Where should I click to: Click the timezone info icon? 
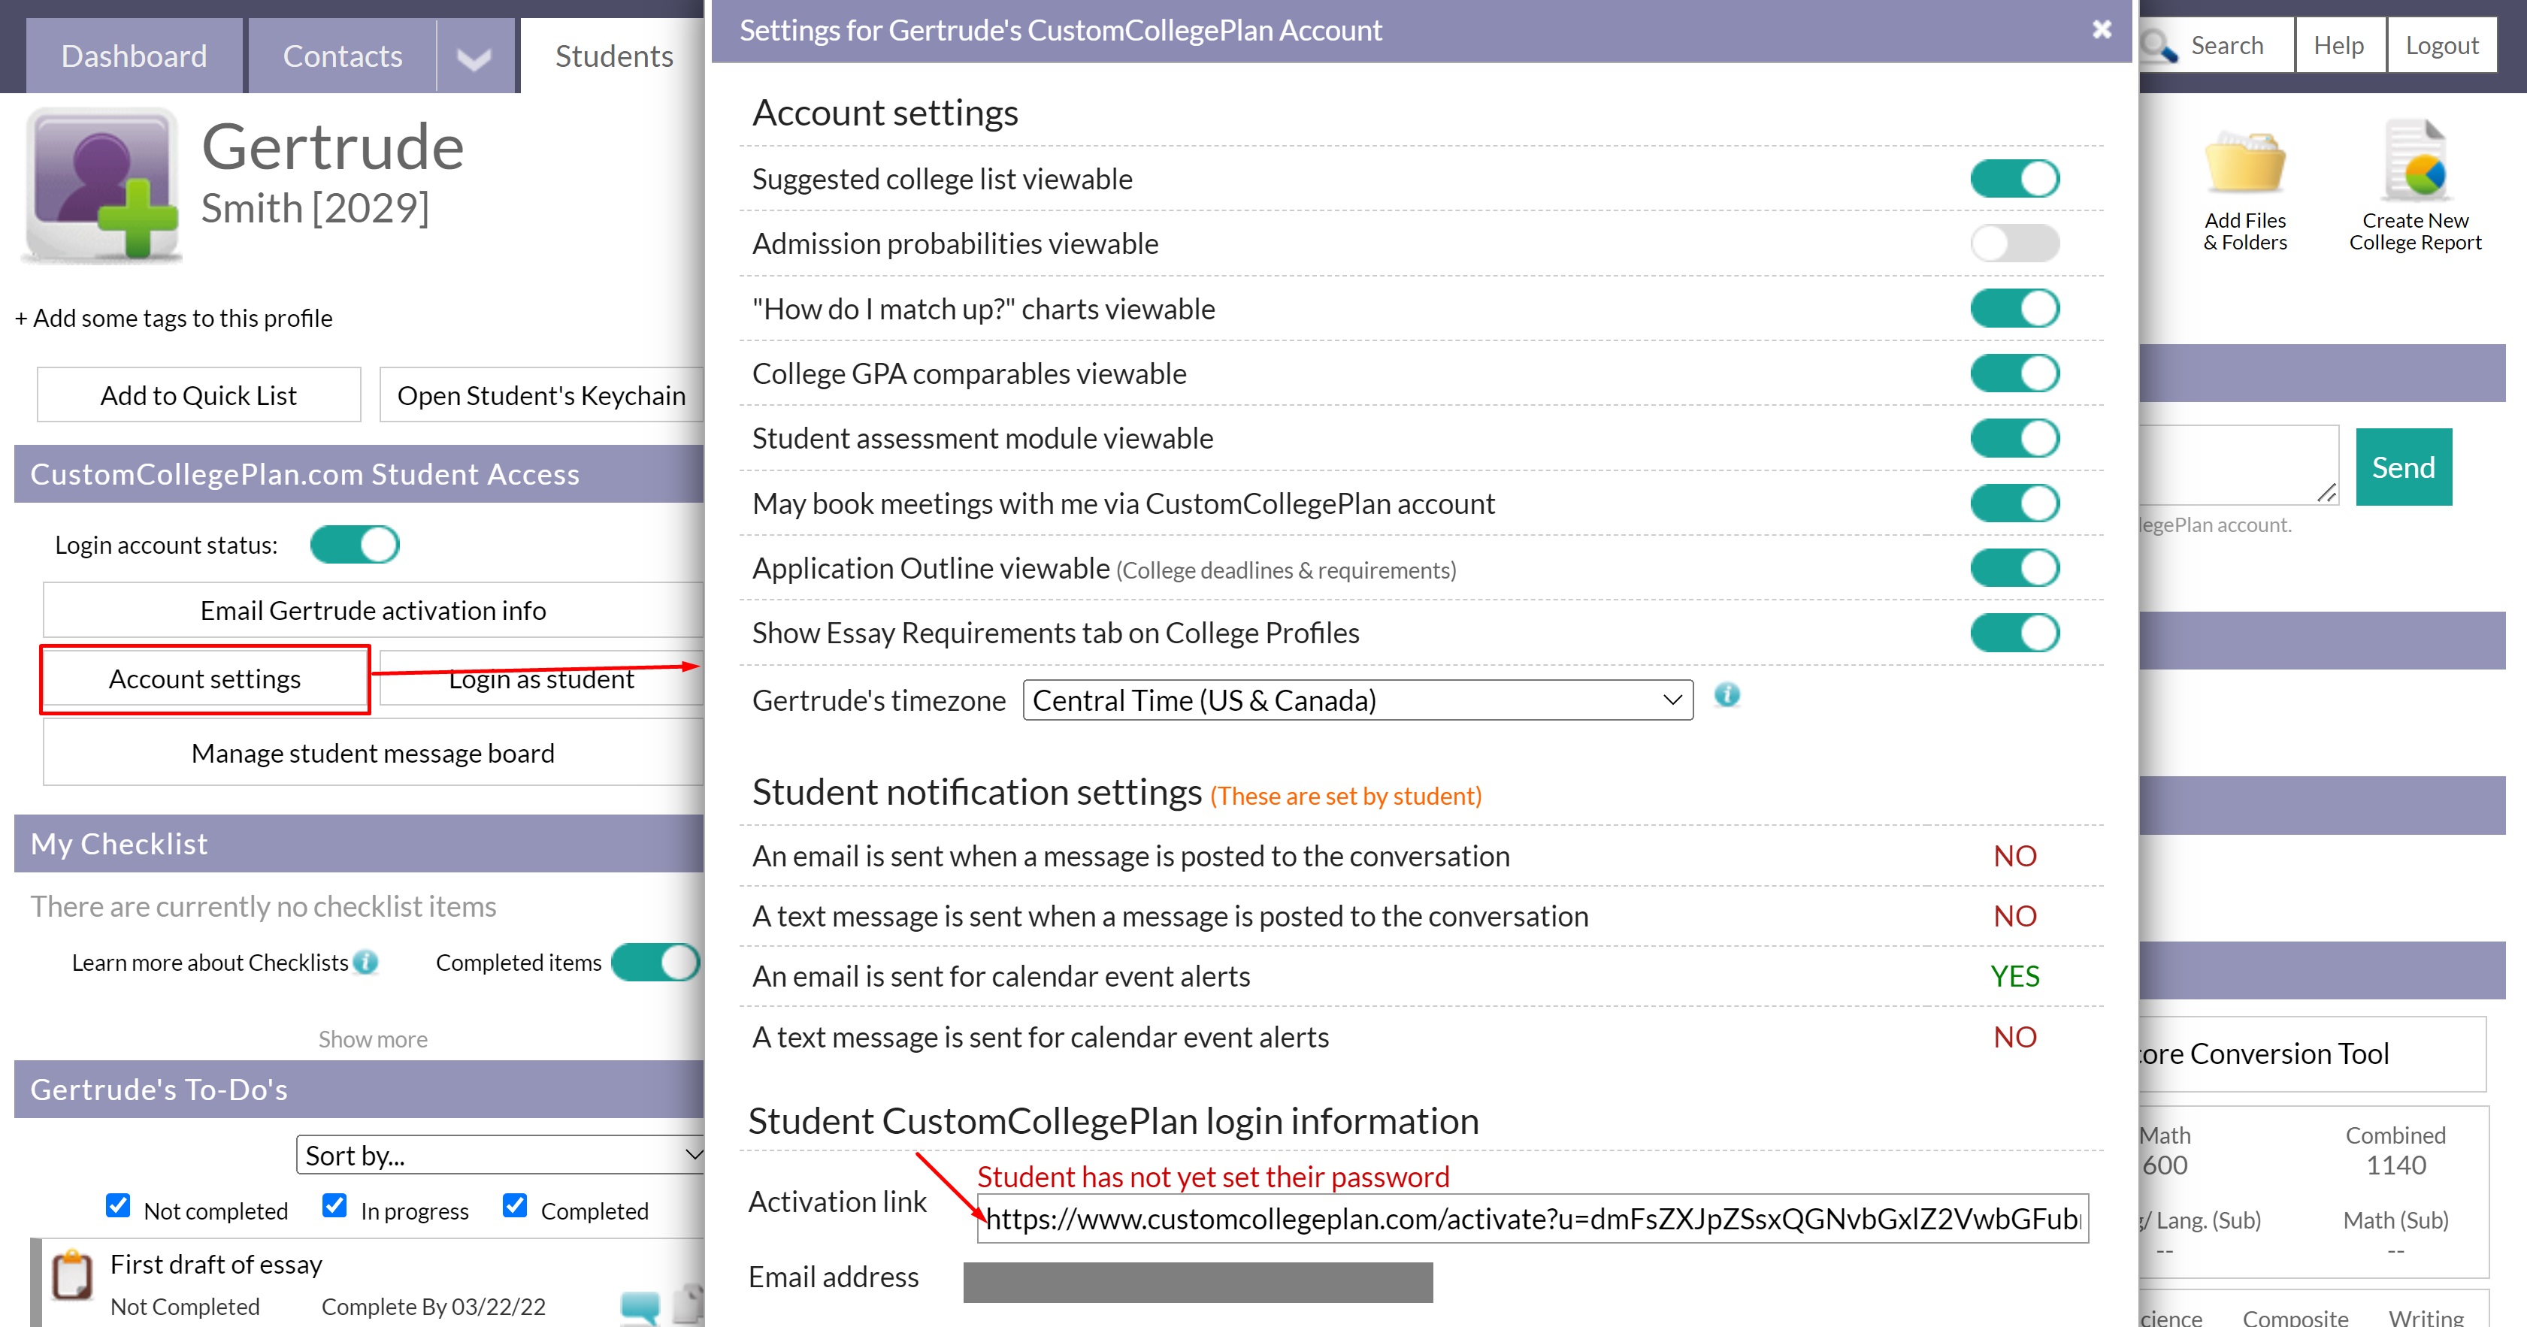(1727, 695)
